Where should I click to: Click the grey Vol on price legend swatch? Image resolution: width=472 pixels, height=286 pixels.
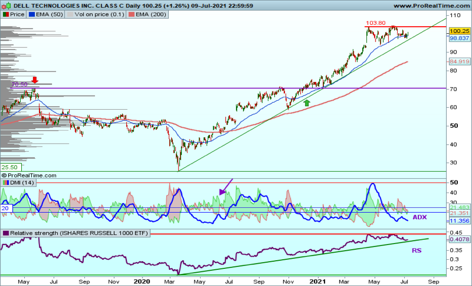coord(70,15)
